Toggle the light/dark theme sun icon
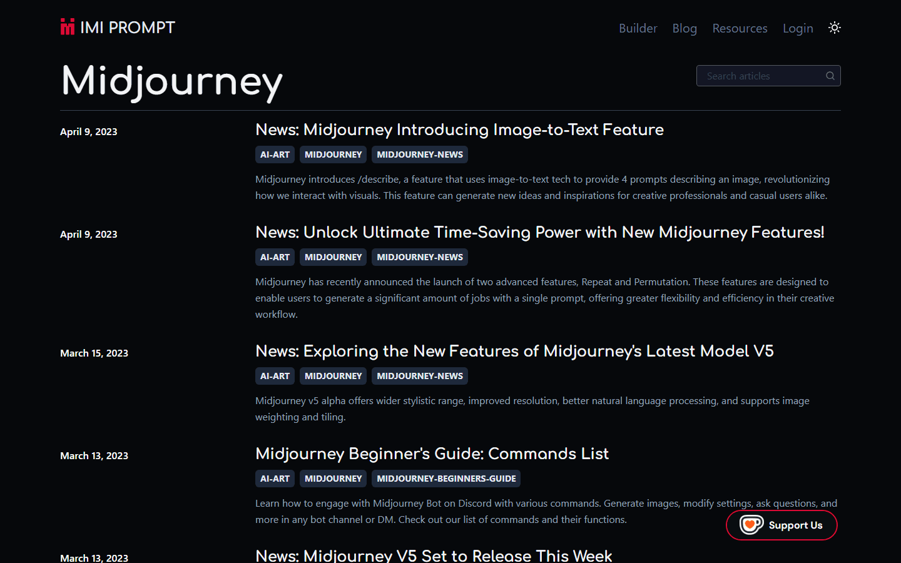The image size is (901, 563). pos(834,28)
